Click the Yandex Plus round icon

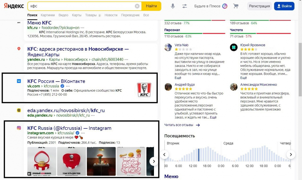point(225,6)
